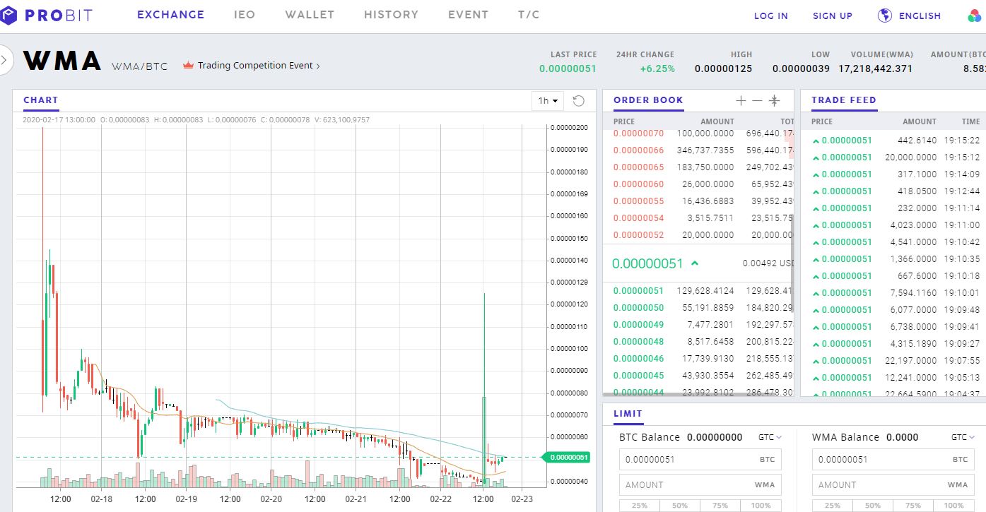This screenshot has height=512, width=986.
Task: Go to the IEO page
Action: tap(245, 14)
